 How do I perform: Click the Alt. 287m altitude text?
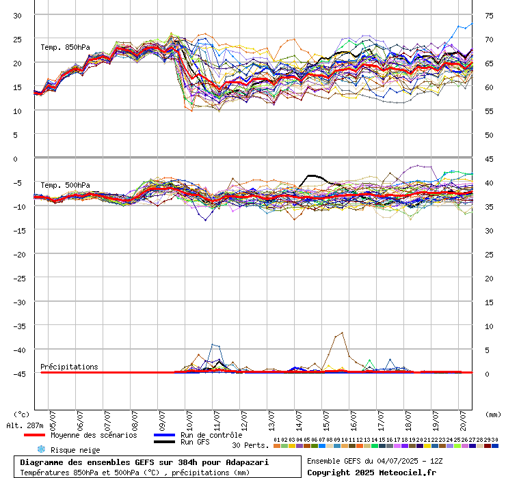[x=25, y=426]
